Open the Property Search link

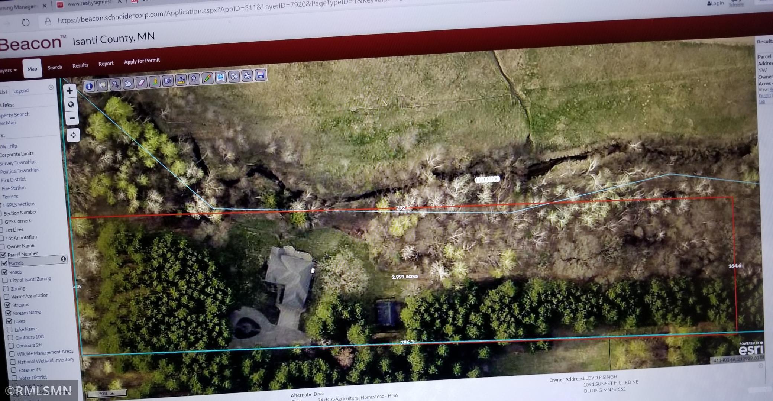click(x=14, y=115)
